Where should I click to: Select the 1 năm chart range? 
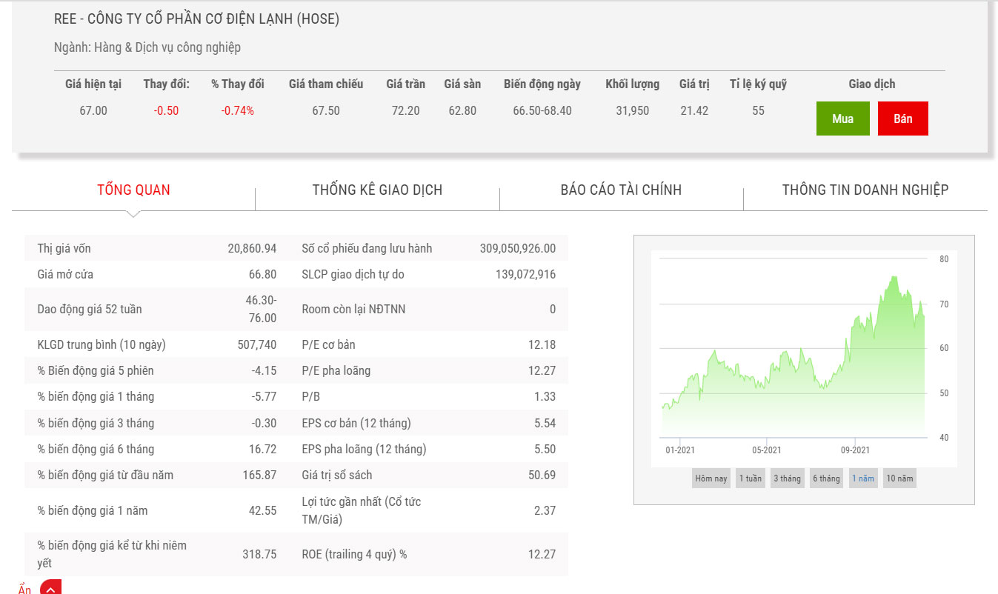(862, 478)
